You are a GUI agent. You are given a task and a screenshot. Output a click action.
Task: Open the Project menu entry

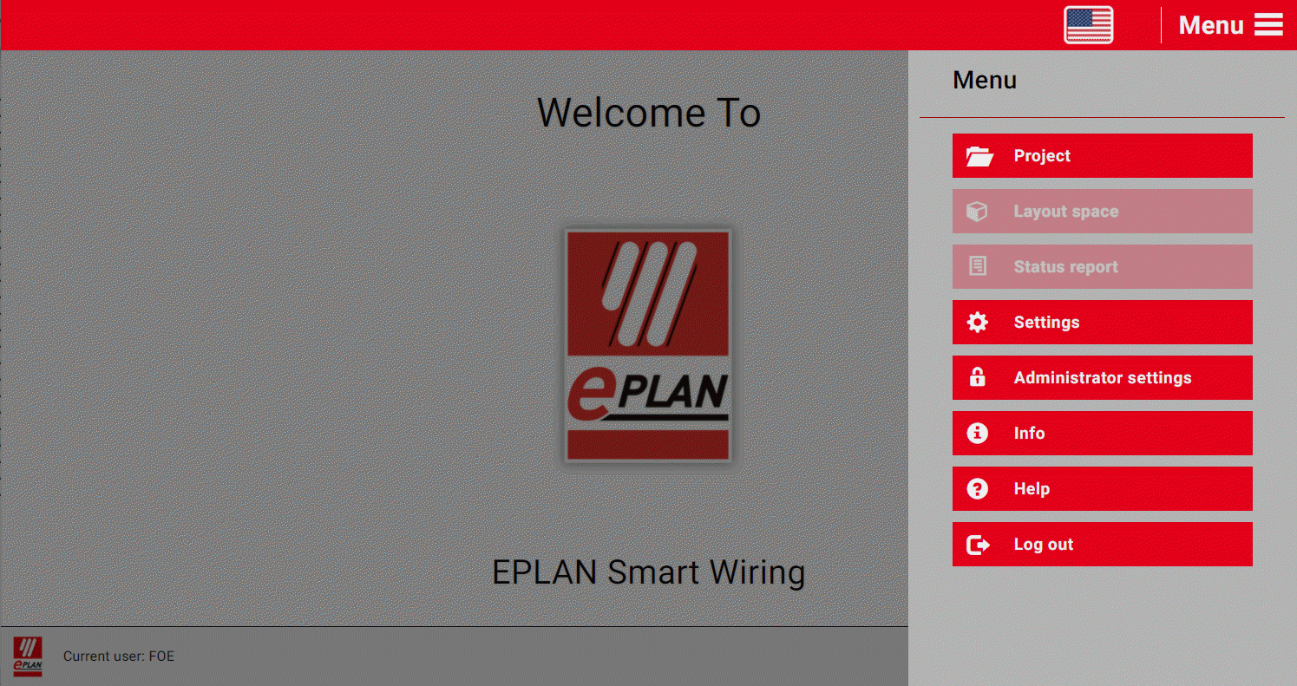[x=1042, y=156]
